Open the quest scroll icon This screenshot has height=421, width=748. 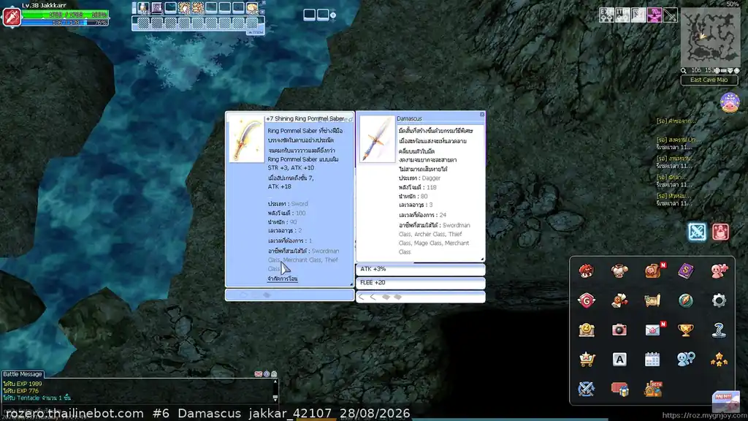pos(652,300)
